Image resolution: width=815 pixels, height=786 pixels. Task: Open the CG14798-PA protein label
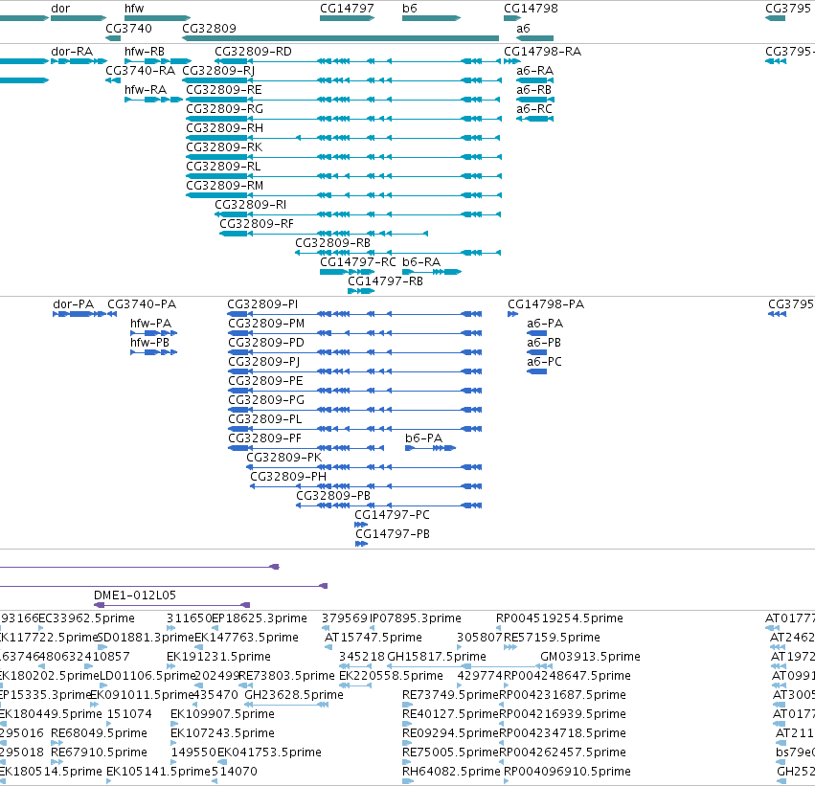pos(546,304)
